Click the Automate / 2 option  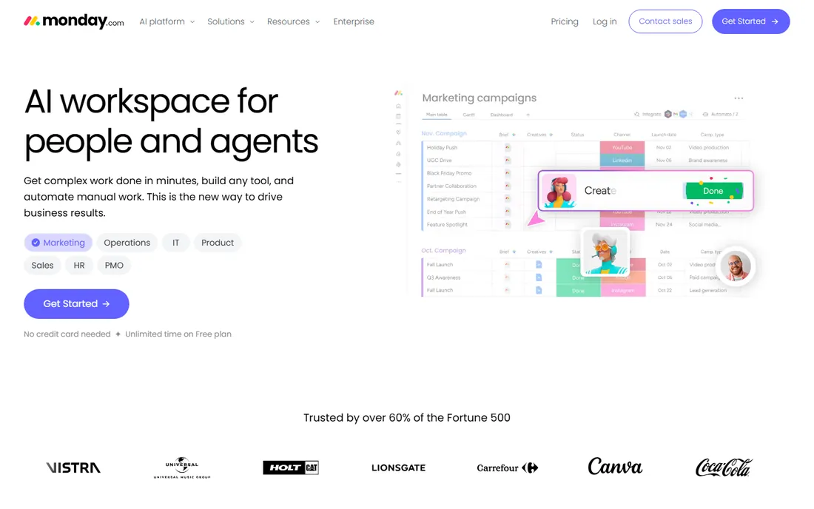721,114
